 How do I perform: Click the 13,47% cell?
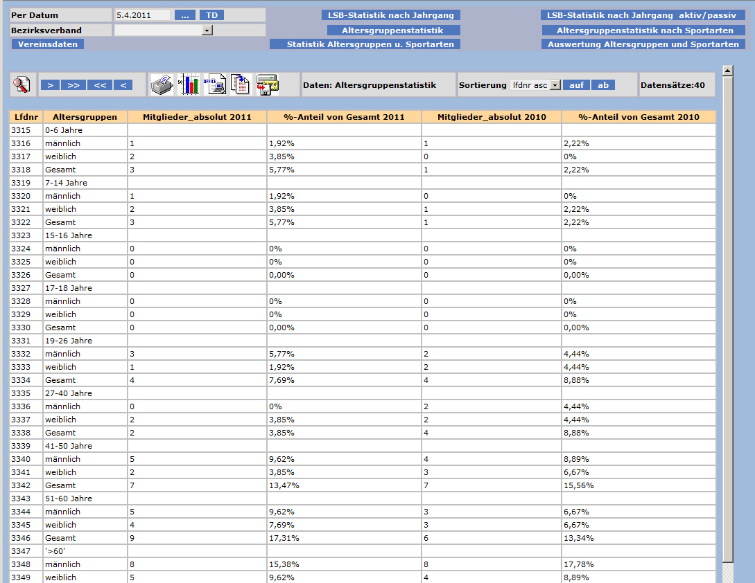point(345,485)
